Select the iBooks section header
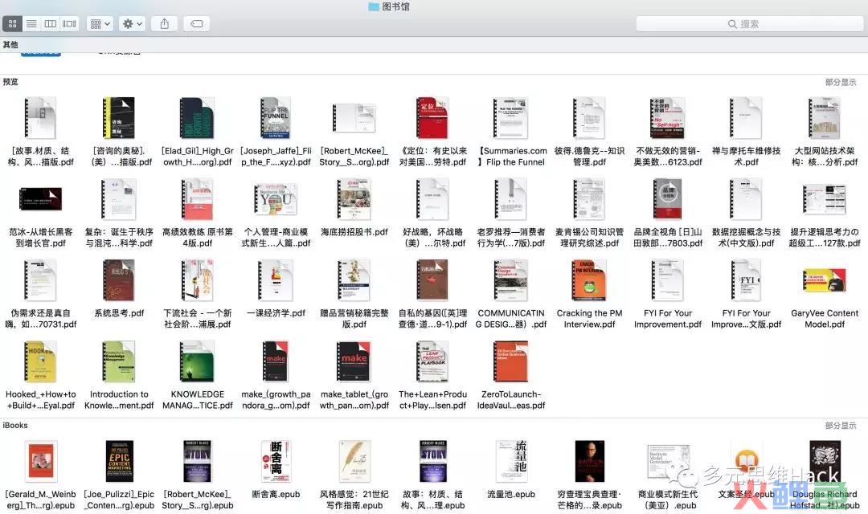Image resolution: width=868 pixels, height=514 pixels. click(x=15, y=426)
